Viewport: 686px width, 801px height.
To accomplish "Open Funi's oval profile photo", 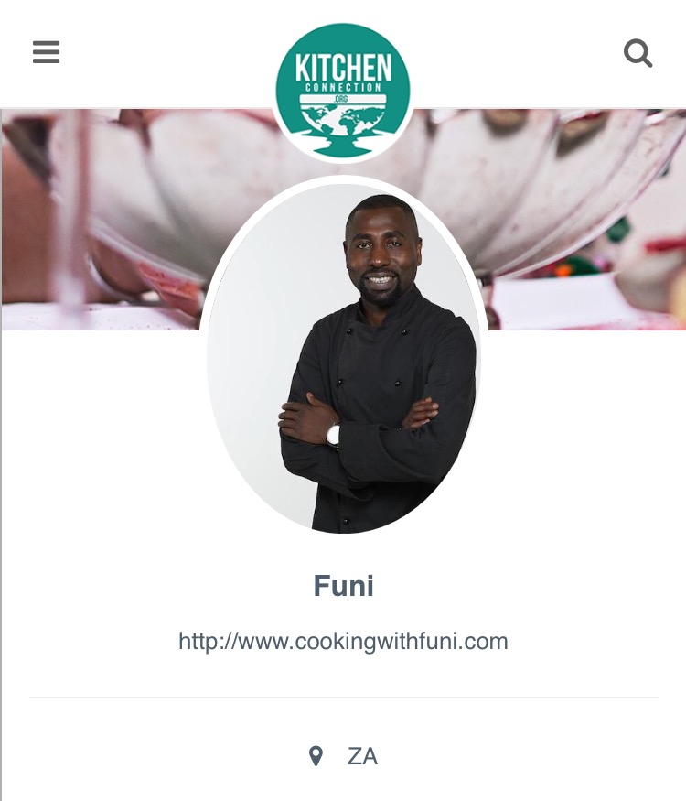I will click(343, 358).
